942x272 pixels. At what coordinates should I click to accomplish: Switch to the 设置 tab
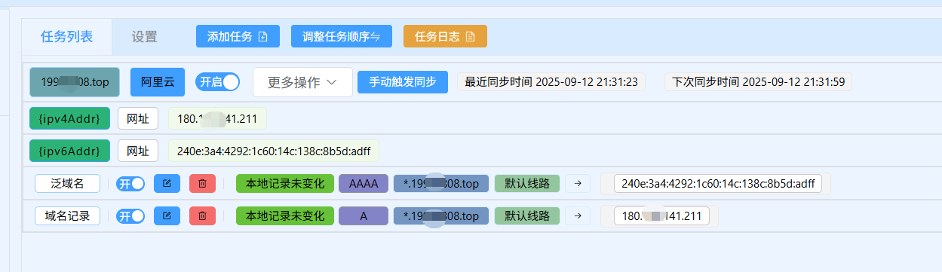[144, 36]
